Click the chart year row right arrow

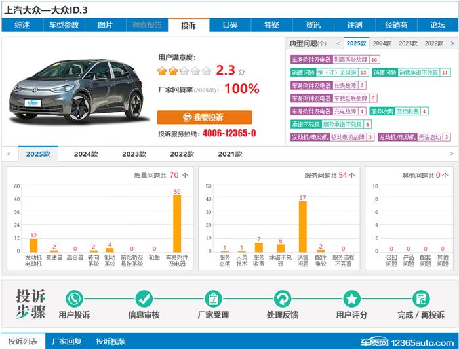[451, 154]
